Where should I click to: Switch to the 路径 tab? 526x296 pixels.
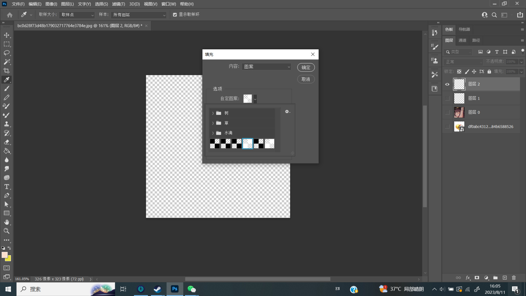(x=476, y=40)
